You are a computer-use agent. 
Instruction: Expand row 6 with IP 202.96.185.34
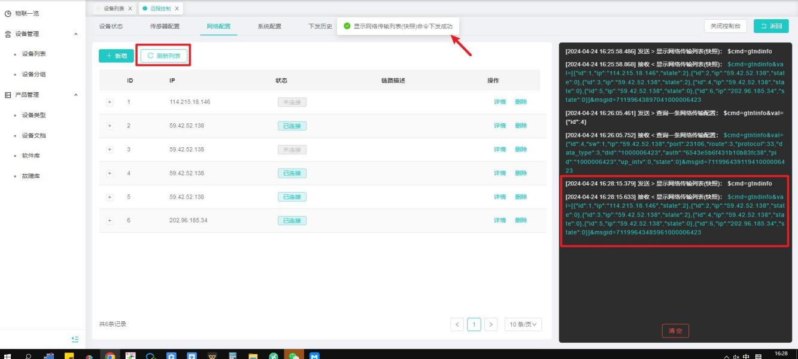click(x=110, y=221)
